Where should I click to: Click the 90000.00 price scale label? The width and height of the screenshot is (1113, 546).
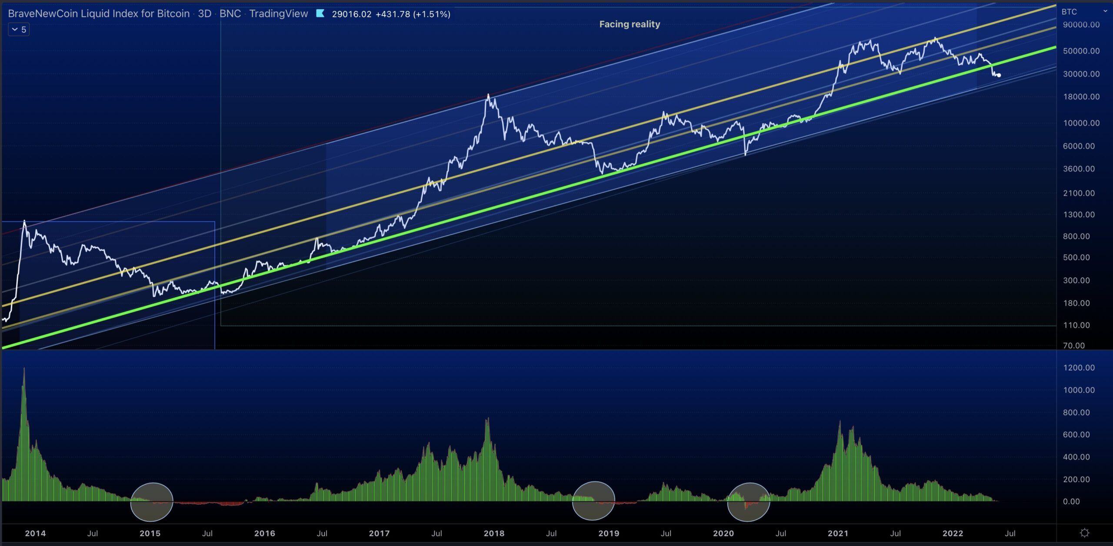1081,25
